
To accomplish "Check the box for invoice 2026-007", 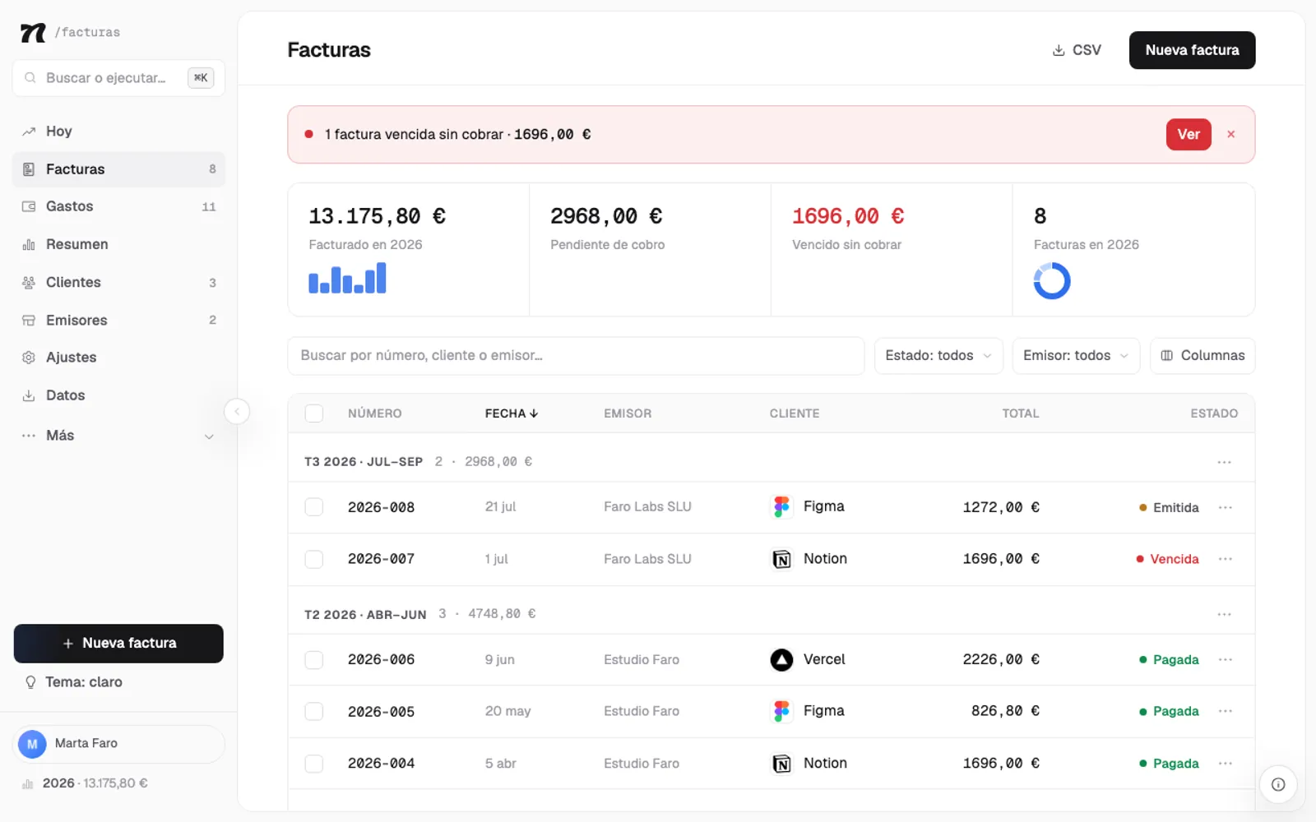I will [314, 559].
